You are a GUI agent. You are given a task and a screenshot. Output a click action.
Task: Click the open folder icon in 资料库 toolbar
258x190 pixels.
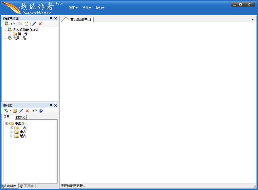click(15, 111)
